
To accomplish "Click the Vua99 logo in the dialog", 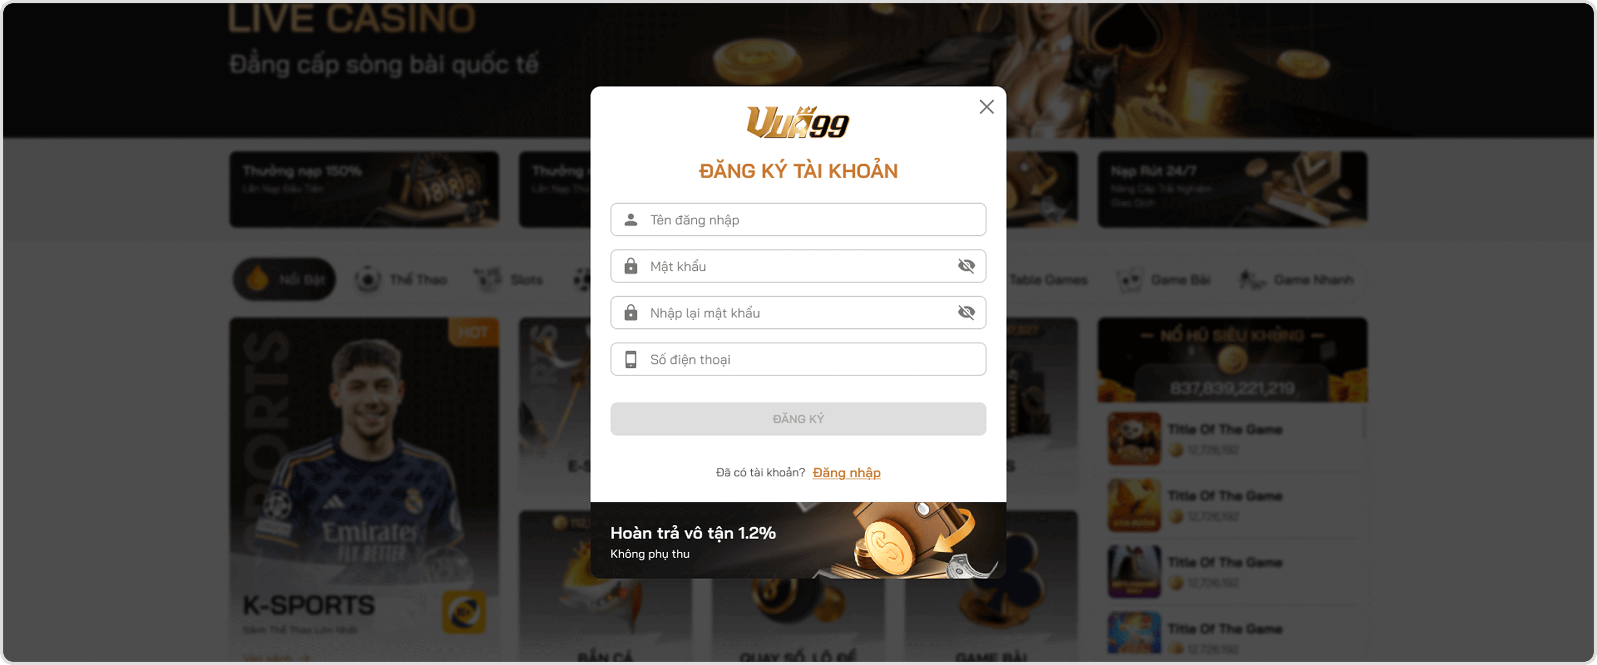I will [798, 122].
